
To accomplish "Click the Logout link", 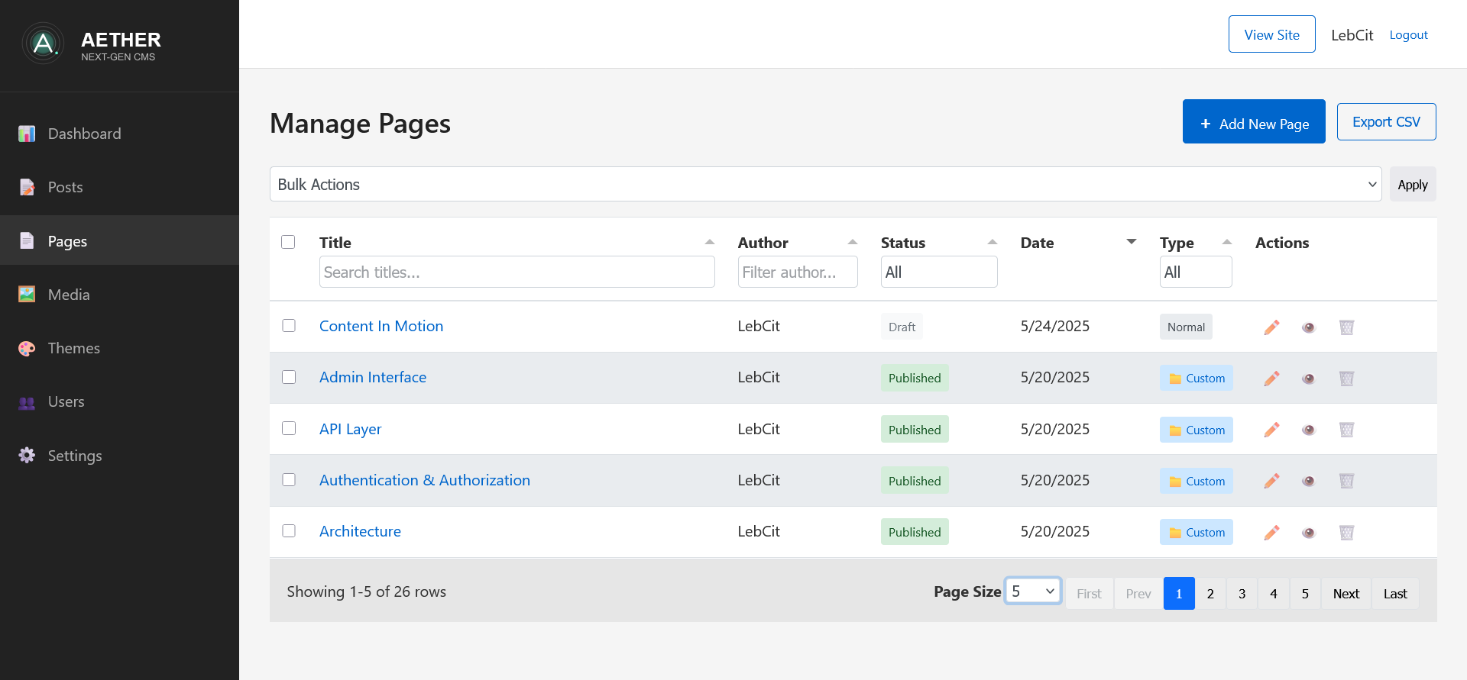I will [1408, 35].
